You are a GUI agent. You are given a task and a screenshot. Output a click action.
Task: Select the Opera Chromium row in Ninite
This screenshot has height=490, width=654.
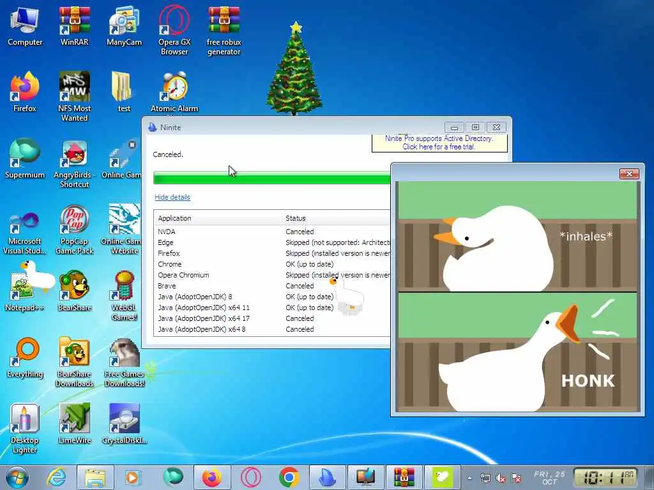point(272,275)
